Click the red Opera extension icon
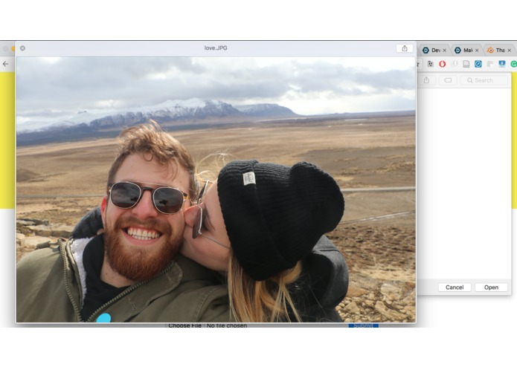The height and width of the screenshot is (367, 517). pos(443,64)
